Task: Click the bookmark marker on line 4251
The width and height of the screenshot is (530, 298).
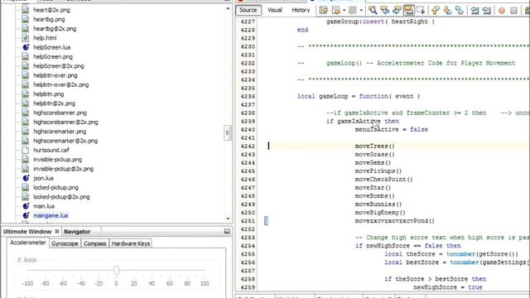Action: tap(266, 221)
